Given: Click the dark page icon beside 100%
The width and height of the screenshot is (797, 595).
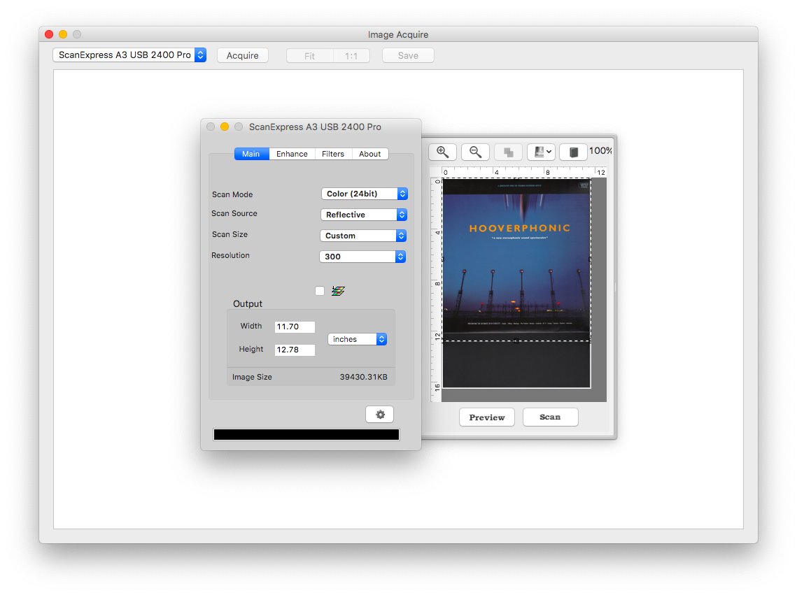Looking at the screenshot, I should (x=573, y=152).
